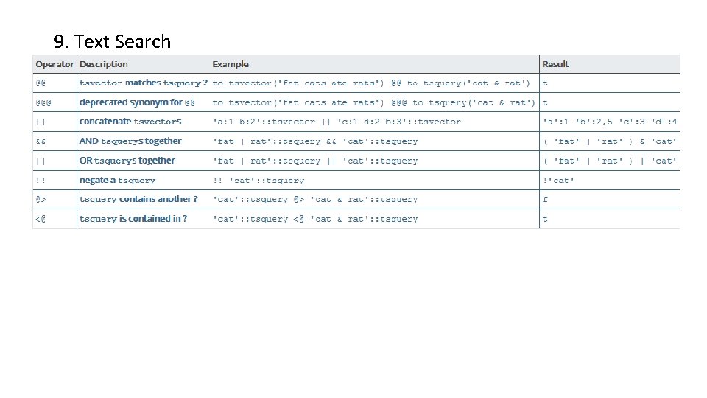This screenshot has width=707, height=398.
Task: Click the Result column header
Action: click(x=555, y=64)
